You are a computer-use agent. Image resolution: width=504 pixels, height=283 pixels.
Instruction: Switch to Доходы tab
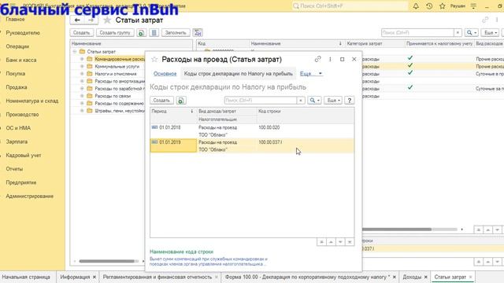pos(412,277)
